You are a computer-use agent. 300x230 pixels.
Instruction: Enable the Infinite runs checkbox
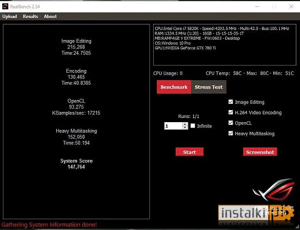point(193,126)
